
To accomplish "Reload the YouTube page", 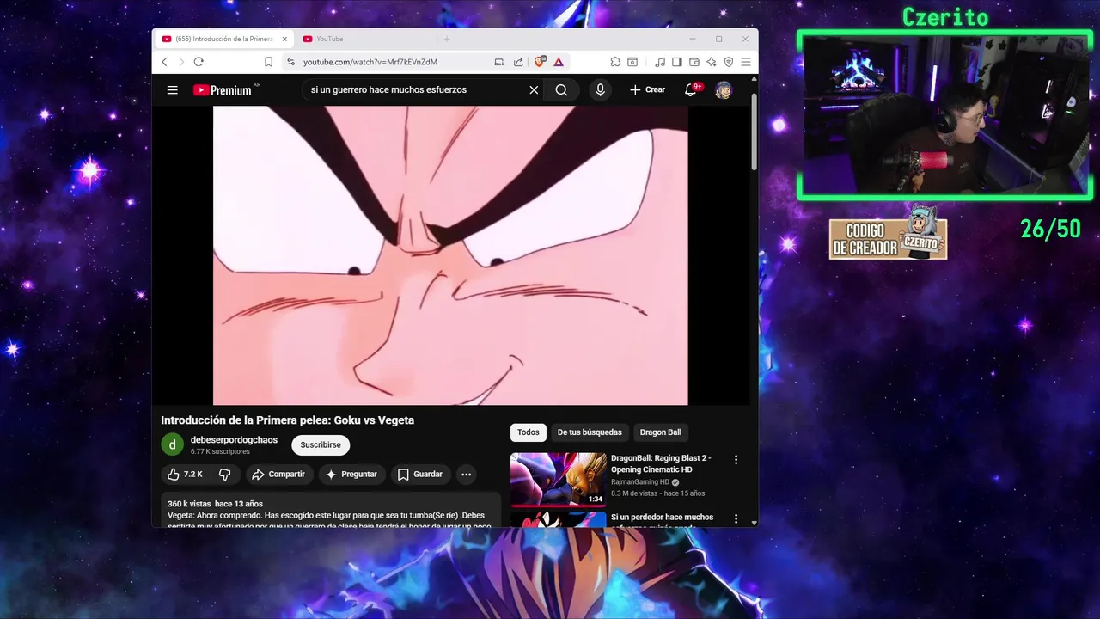I will pos(199,62).
